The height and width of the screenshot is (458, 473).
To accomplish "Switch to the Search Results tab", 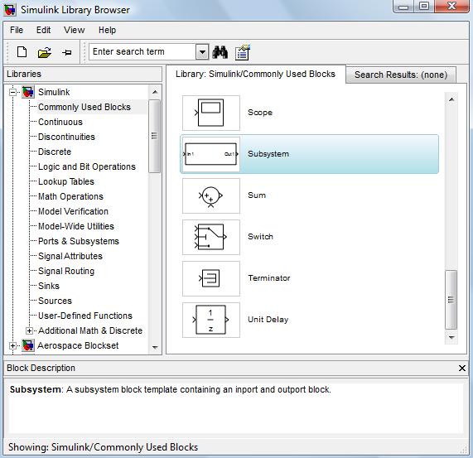I will pyautogui.click(x=401, y=75).
